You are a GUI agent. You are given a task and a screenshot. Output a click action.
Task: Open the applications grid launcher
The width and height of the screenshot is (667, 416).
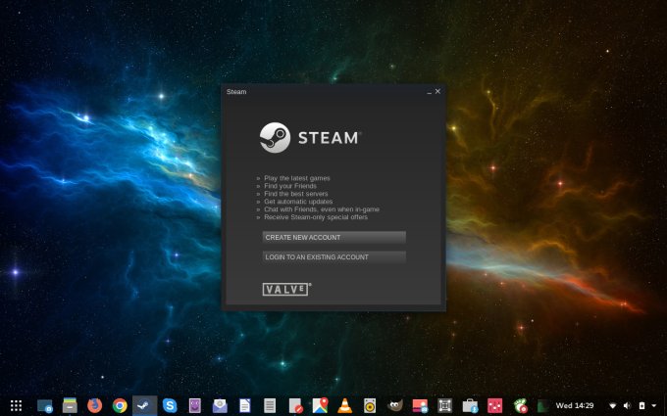coord(16,405)
